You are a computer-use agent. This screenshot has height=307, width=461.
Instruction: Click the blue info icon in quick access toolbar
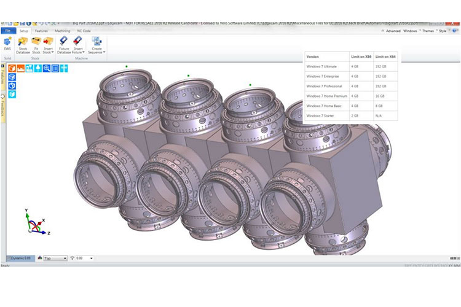(28, 23)
